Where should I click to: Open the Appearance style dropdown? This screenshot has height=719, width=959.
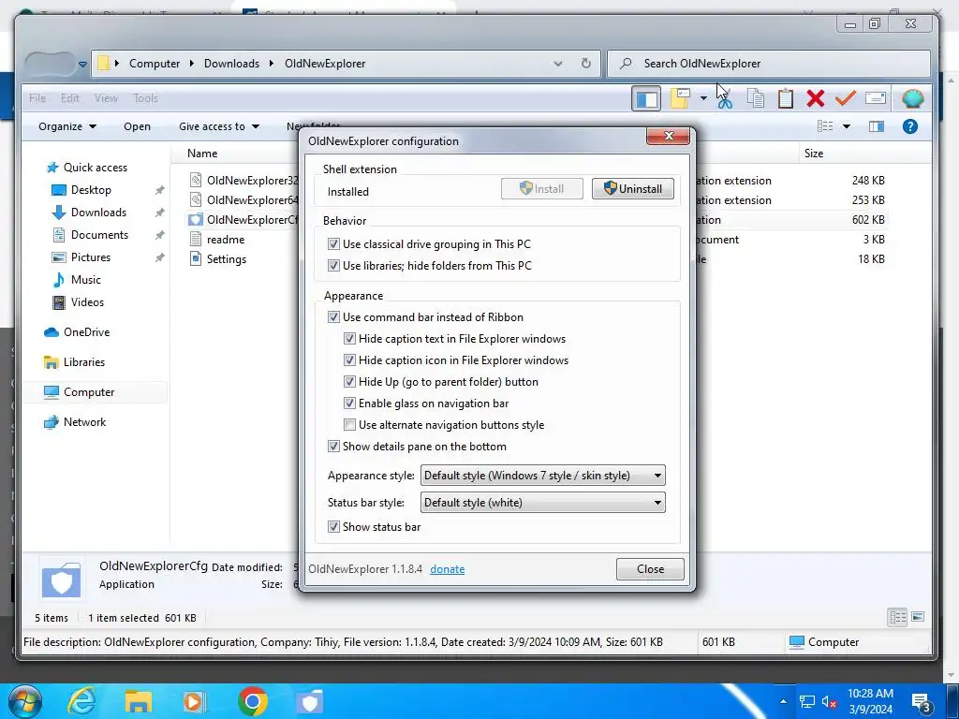point(542,475)
